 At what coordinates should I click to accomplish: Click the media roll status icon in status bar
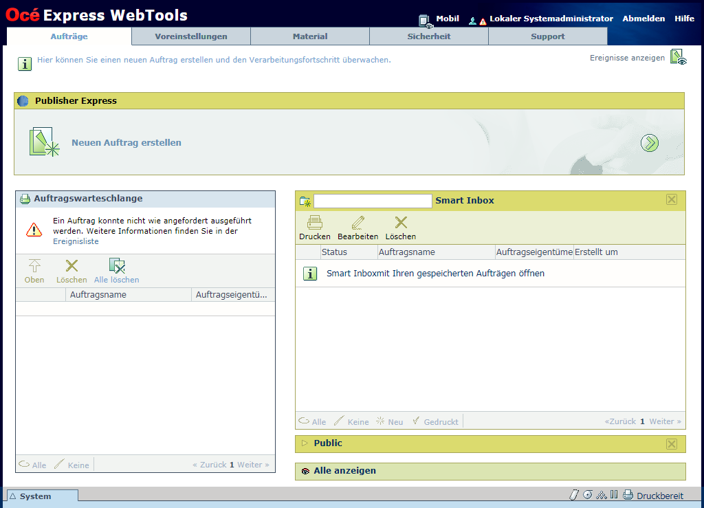574,495
